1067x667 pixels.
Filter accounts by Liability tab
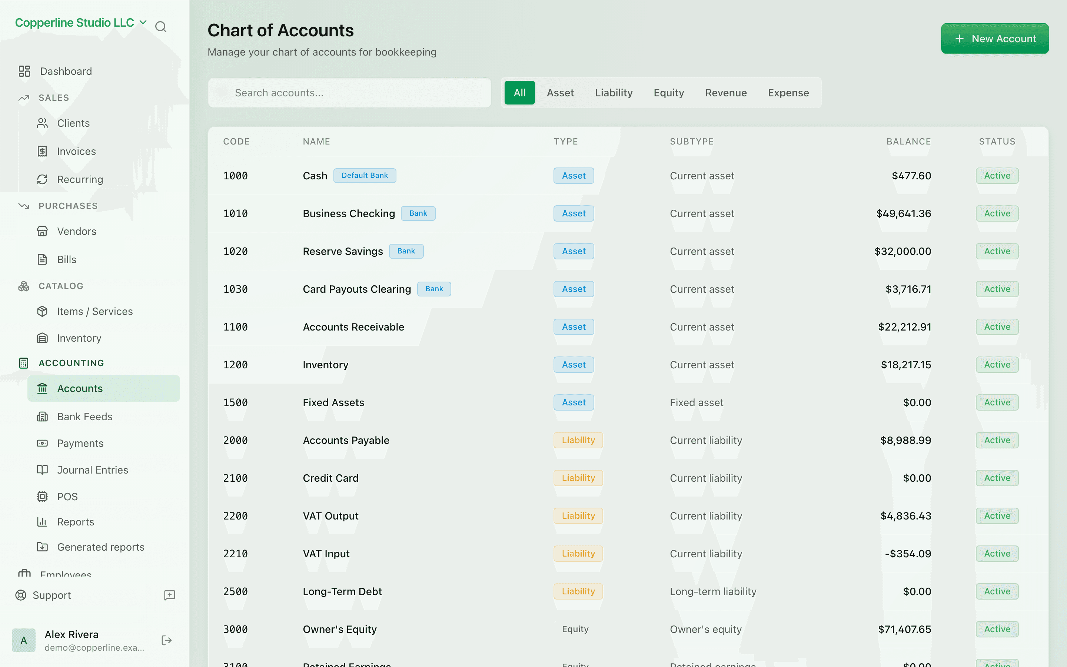[613, 93]
